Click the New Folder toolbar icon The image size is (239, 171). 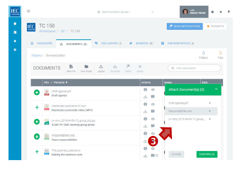86,68
